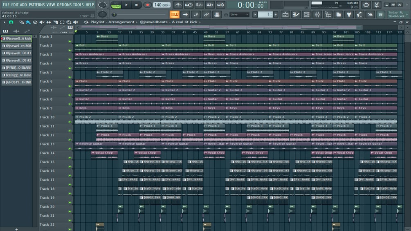Viewport: 411px width, 231px height.
Task: Click the pattern selector arrow left of pattern 1
Action: (255, 14)
